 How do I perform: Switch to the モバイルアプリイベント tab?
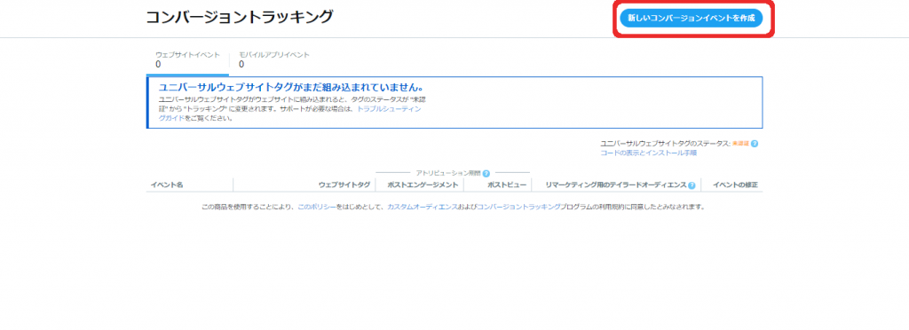(274, 59)
